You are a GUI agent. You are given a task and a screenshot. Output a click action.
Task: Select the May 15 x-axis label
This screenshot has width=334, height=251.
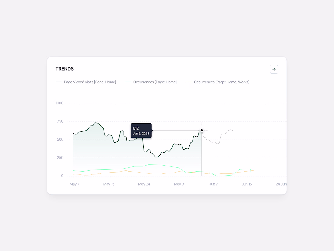click(109, 184)
